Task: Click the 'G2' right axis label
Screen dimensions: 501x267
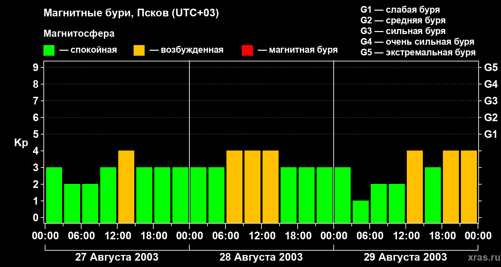Action: coord(491,117)
